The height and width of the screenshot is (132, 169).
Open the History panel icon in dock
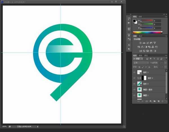[x=129, y=18]
